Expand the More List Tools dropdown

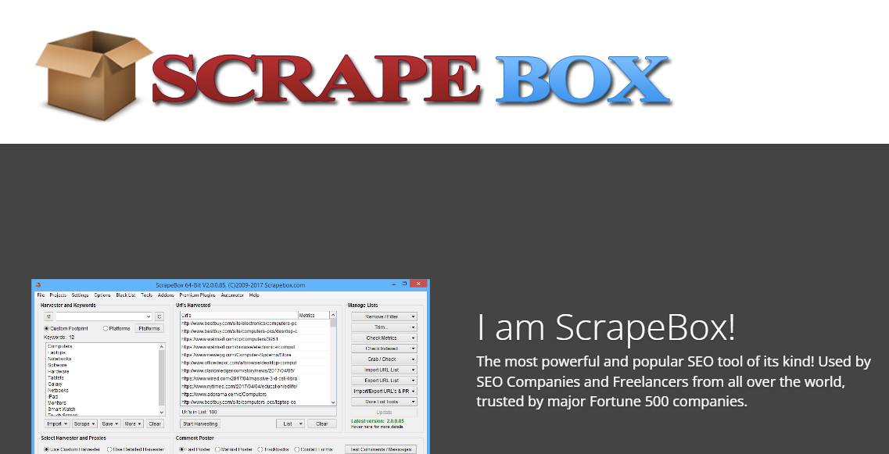pyautogui.click(x=384, y=402)
